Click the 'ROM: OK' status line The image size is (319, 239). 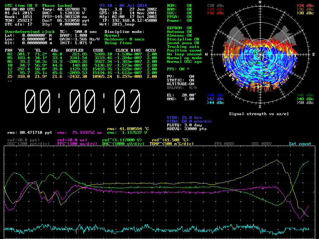(x=179, y=6)
